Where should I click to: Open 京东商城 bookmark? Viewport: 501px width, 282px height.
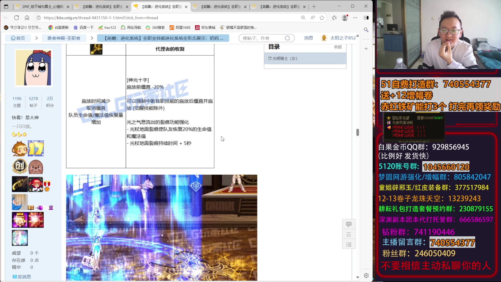(x=205, y=27)
